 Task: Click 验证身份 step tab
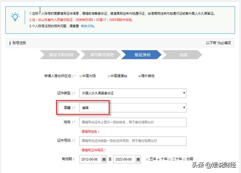pos(142,55)
